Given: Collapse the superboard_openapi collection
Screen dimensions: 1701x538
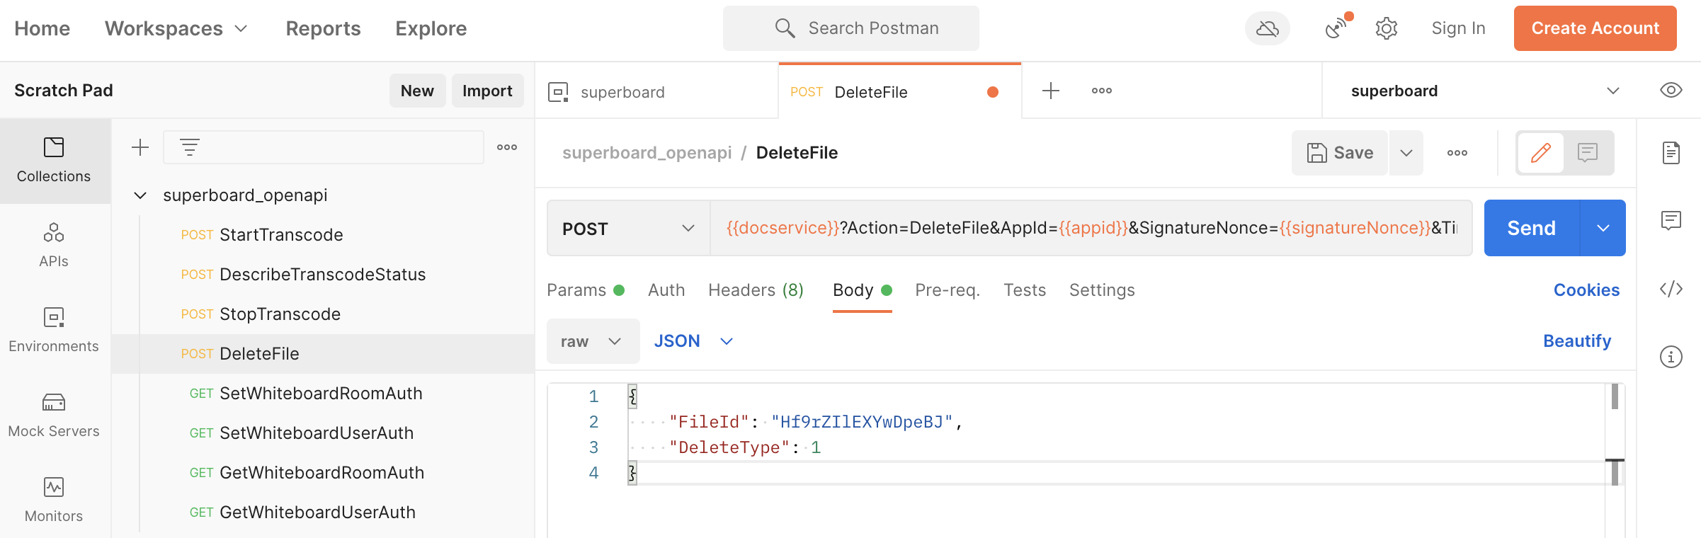Looking at the screenshot, I should tap(140, 195).
